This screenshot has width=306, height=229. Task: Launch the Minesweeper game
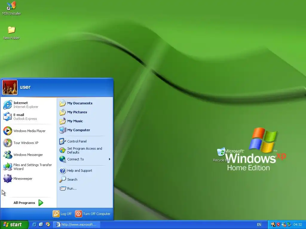[x=28, y=179]
